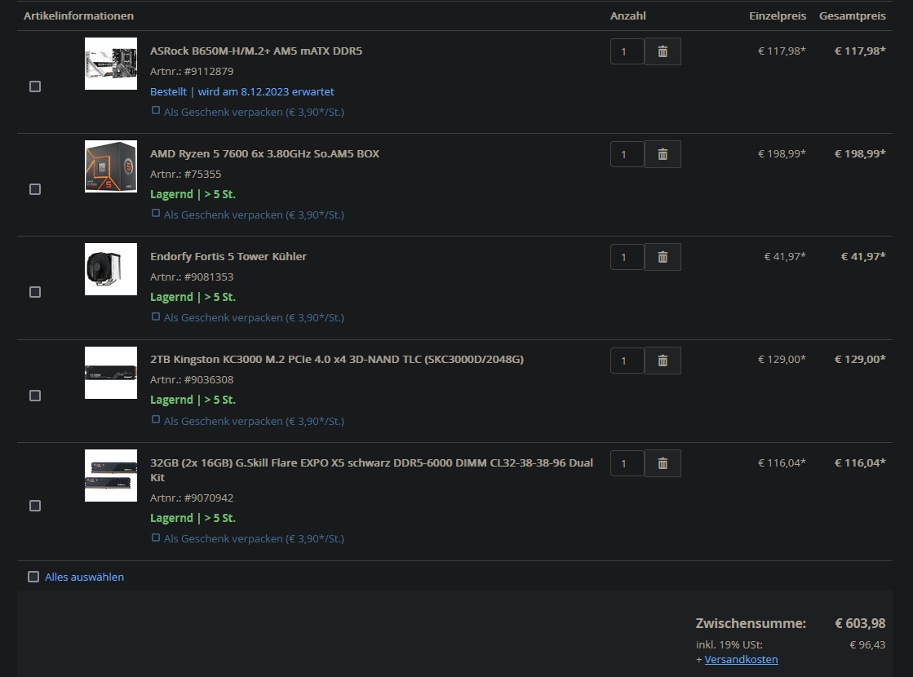Click the Einzelpreis column header
913x677 pixels.
pos(778,15)
